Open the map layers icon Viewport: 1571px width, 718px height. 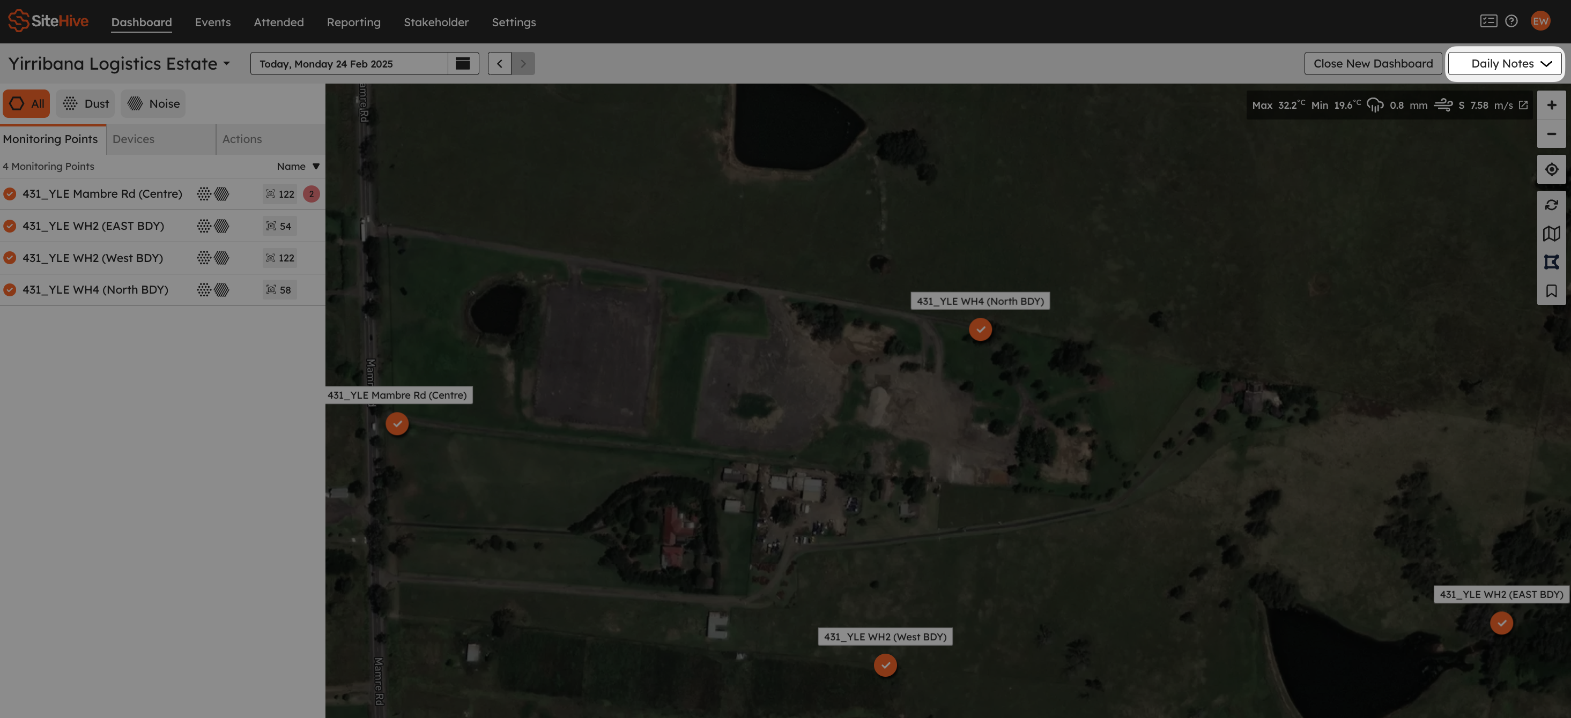point(1552,234)
